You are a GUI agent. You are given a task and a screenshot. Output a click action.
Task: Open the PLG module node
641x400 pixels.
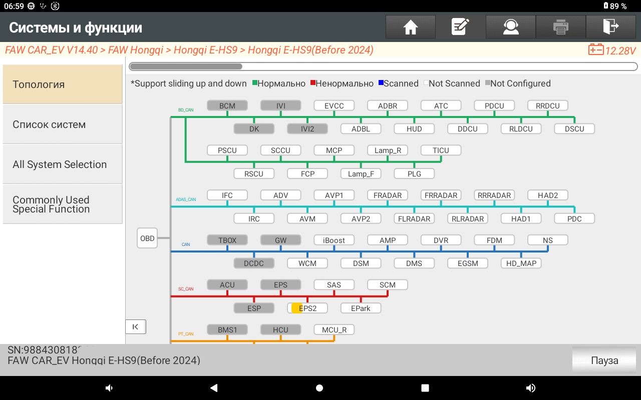414,173
